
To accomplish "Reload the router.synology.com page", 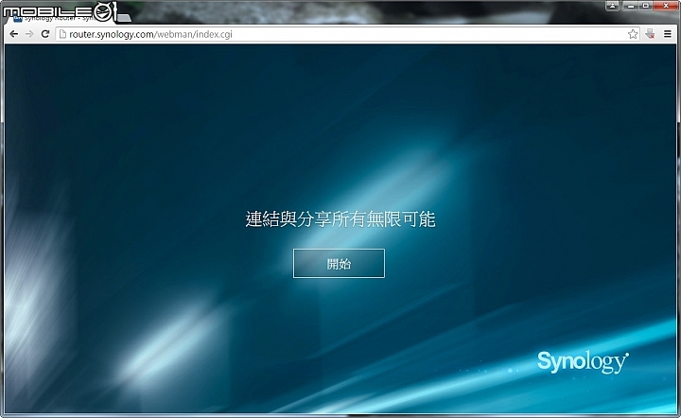I will coord(45,34).
